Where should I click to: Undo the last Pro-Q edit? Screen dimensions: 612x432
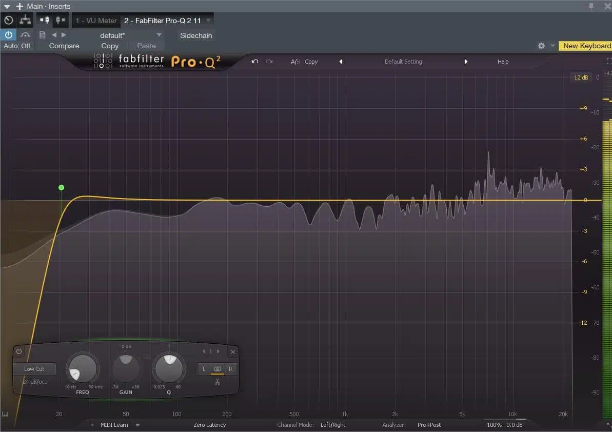click(x=255, y=61)
